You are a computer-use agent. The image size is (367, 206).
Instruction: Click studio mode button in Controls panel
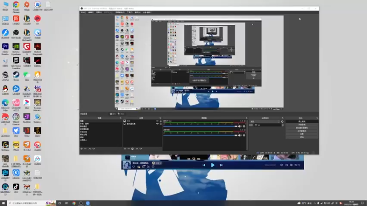click(302, 131)
